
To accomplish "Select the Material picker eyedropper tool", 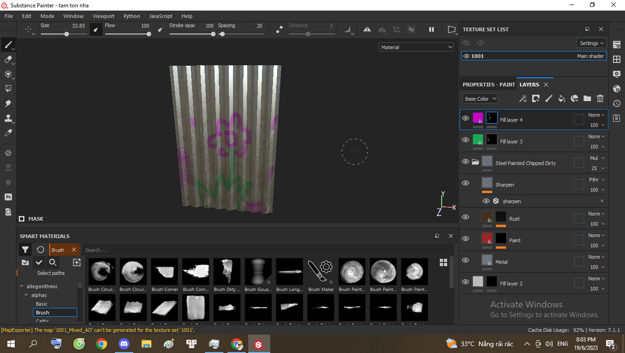I will tap(8, 133).
